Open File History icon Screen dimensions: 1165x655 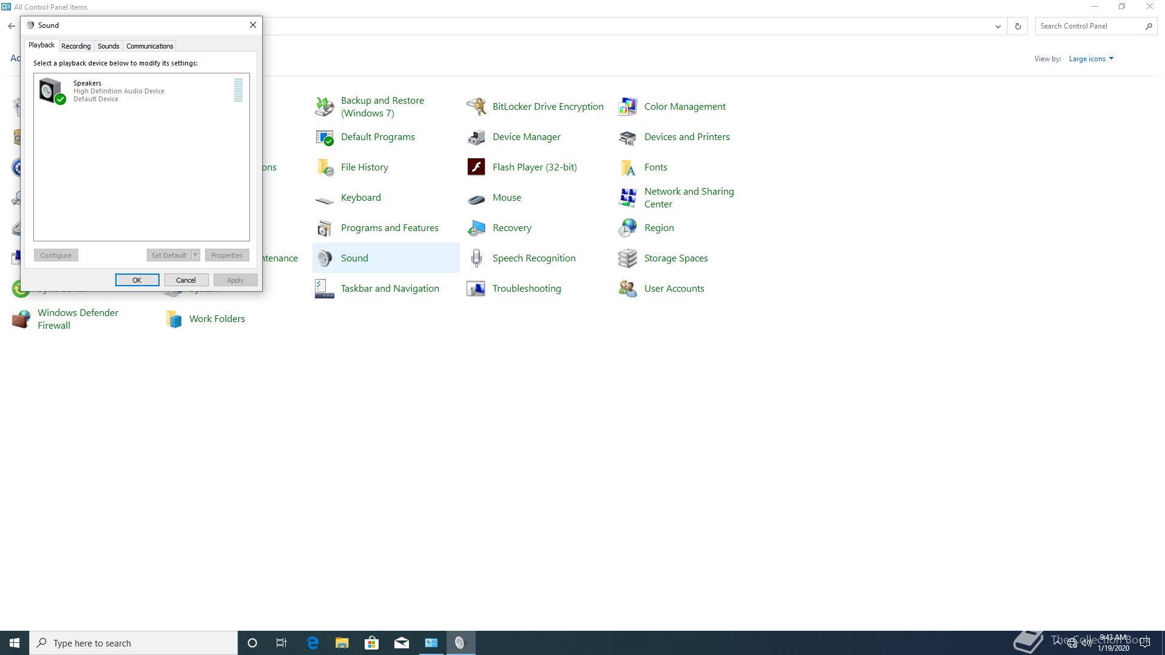325,167
